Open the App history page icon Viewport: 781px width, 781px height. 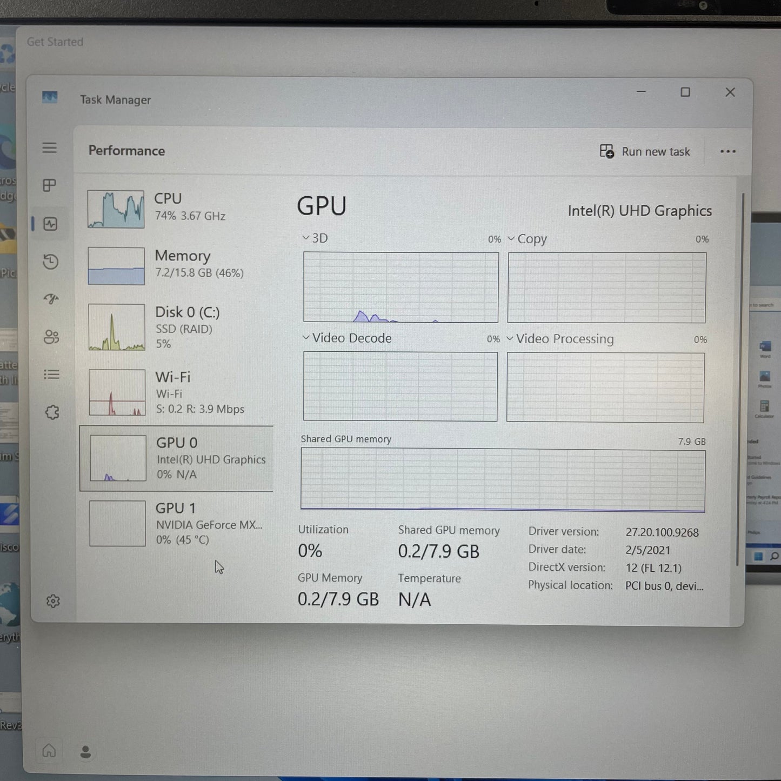pyautogui.click(x=51, y=262)
